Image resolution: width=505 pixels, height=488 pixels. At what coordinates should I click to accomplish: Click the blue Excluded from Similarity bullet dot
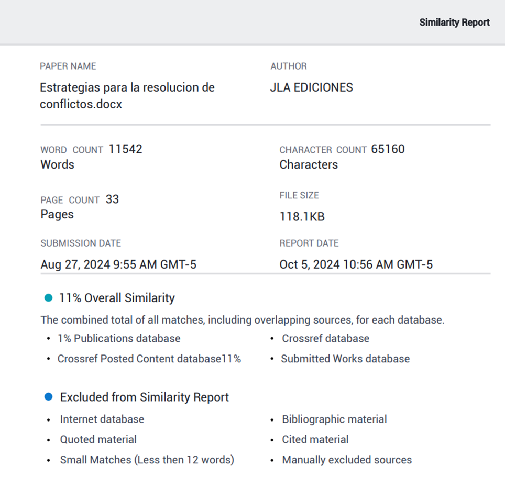(49, 397)
